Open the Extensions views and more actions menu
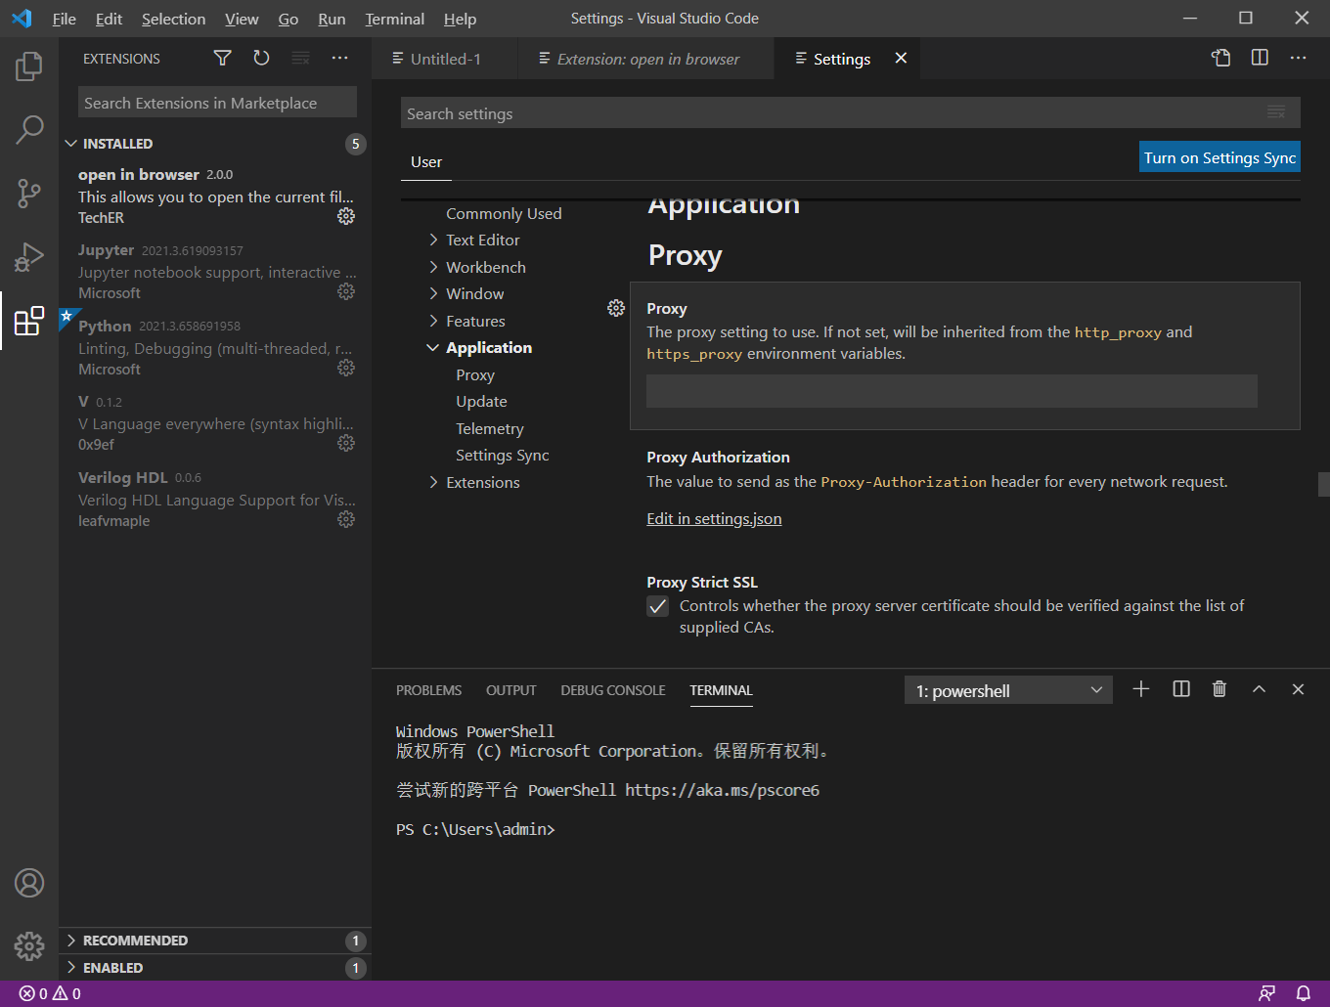This screenshot has width=1330, height=1007. click(339, 59)
